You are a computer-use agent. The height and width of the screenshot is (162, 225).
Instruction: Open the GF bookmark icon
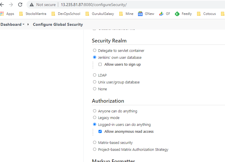[x=161, y=13]
